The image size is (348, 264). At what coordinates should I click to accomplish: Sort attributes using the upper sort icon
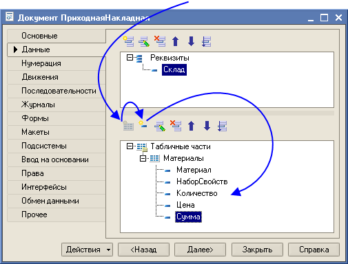click(x=206, y=41)
